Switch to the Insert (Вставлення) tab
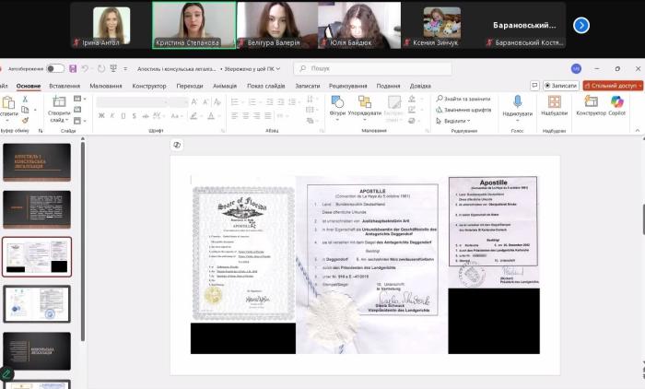The height and width of the screenshot is (389, 645). pos(64,86)
